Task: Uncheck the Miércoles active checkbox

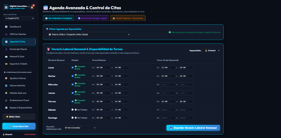Action: pos(72,84)
